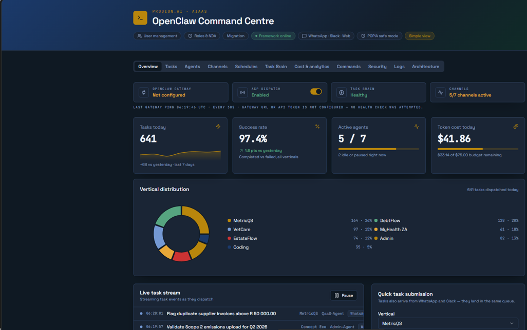Click the Admin legend color dot
Screen dimensions: 527x330
pyautogui.click(x=376, y=238)
